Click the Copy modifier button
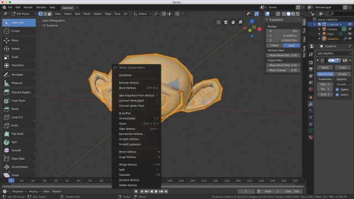 pos(342,67)
